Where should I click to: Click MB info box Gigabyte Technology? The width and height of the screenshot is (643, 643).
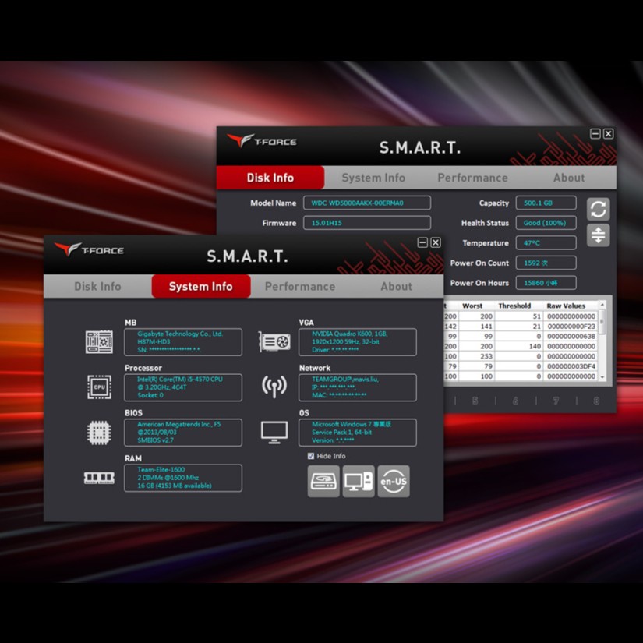[183, 341]
